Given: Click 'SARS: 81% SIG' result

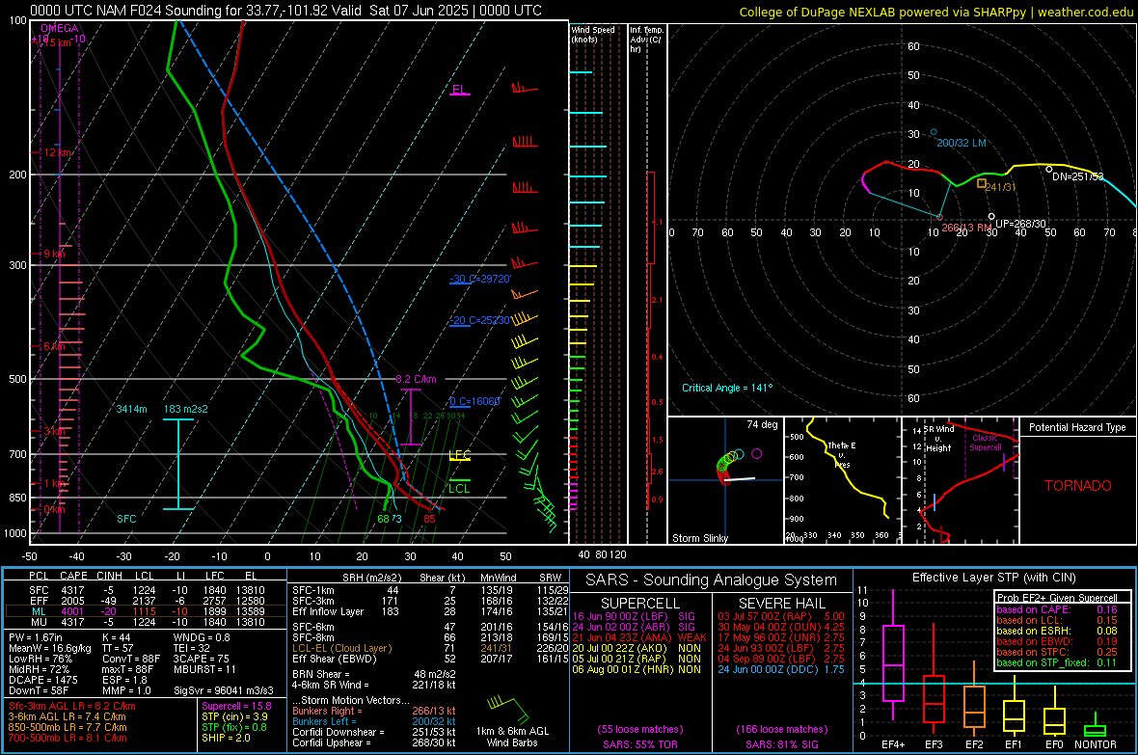Looking at the screenshot, I should tap(781, 744).
